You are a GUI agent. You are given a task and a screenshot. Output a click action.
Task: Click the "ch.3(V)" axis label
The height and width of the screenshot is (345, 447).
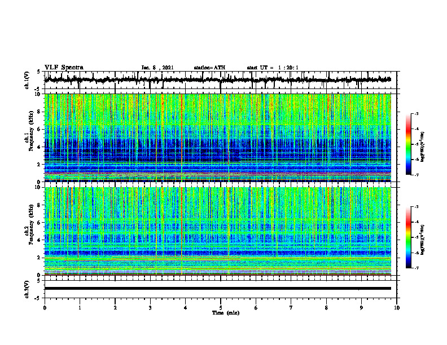coord(27,289)
